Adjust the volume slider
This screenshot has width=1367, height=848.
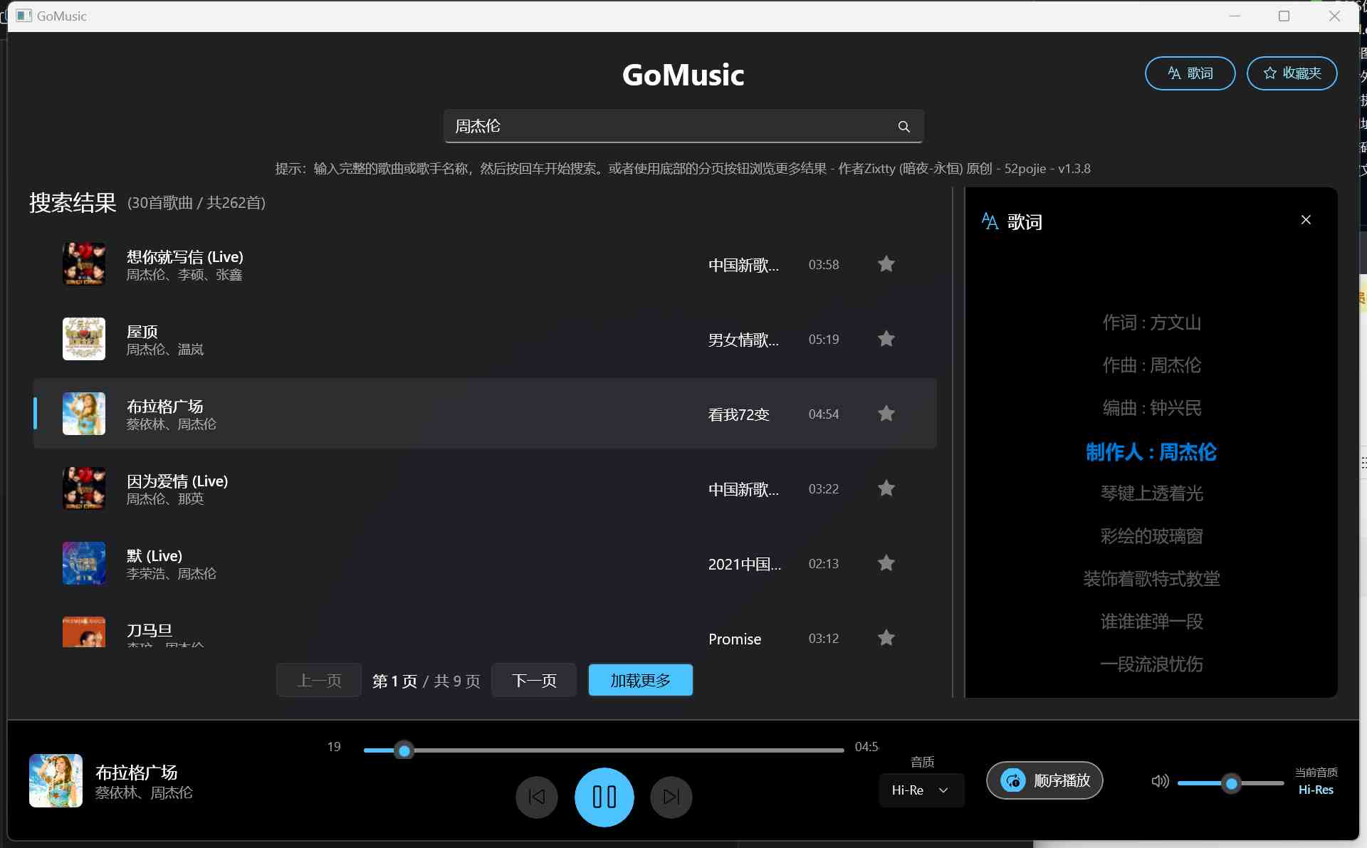pos(1230,783)
